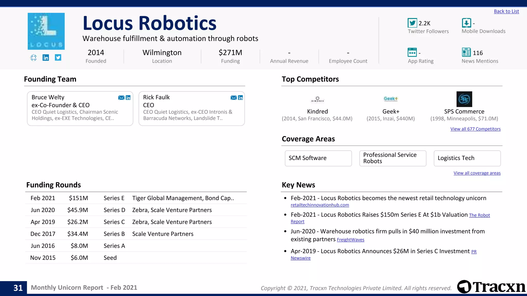Open the Bruce Welty founder card
This screenshot has height=296, width=527.
[80, 108]
